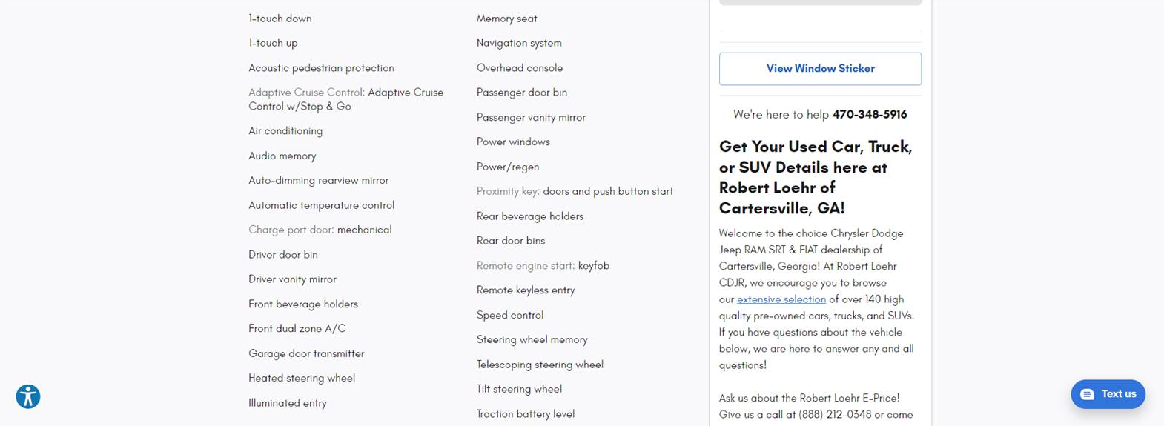This screenshot has height=426, width=1164.
Task: Click the View Window Sticker button
Action: pyautogui.click(x=820, y=68)
